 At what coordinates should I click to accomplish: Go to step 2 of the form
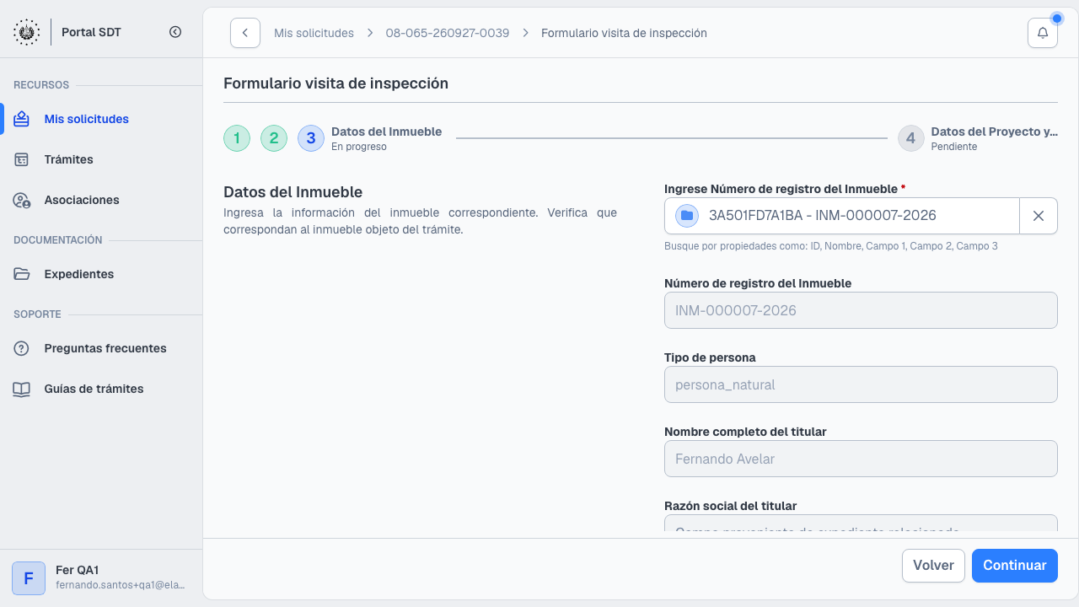pos(274,138)
